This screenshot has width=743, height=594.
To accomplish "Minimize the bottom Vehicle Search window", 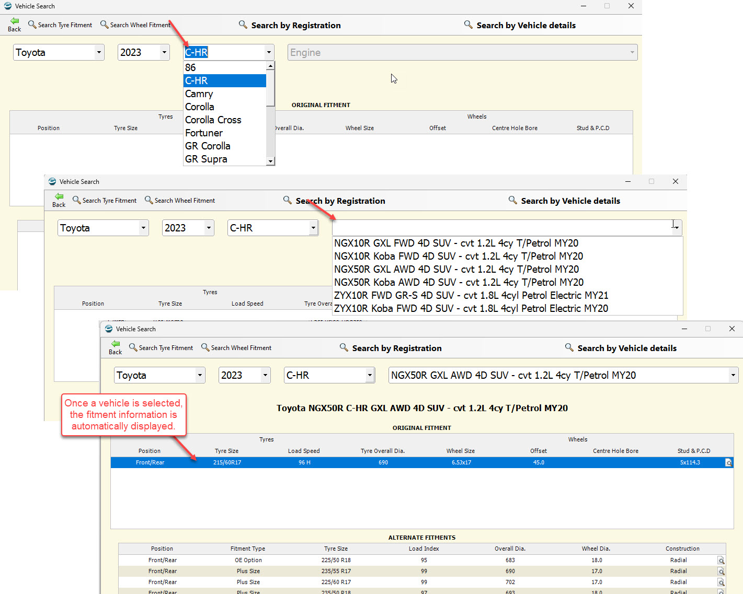I will [684, 329].
